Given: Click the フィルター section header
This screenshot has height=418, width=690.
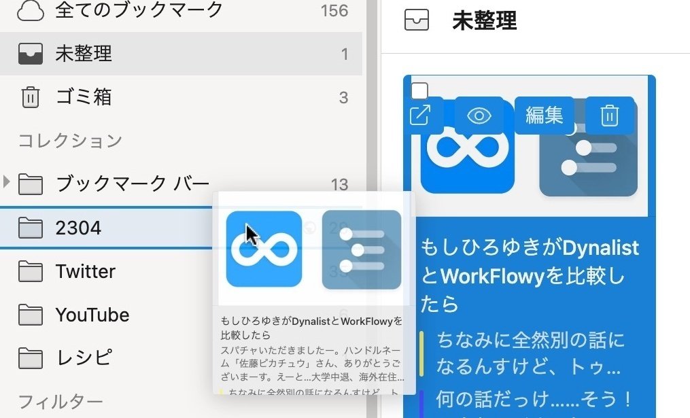Looking at the screenshot, I should click(61, 401).
